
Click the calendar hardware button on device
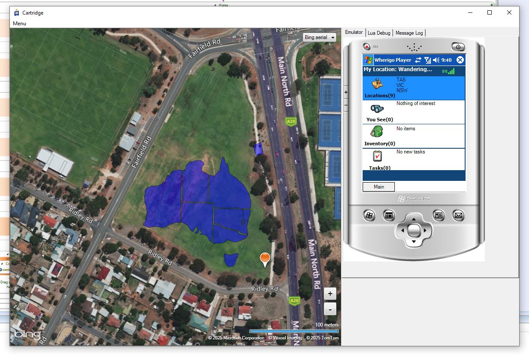tap(389, 216)
